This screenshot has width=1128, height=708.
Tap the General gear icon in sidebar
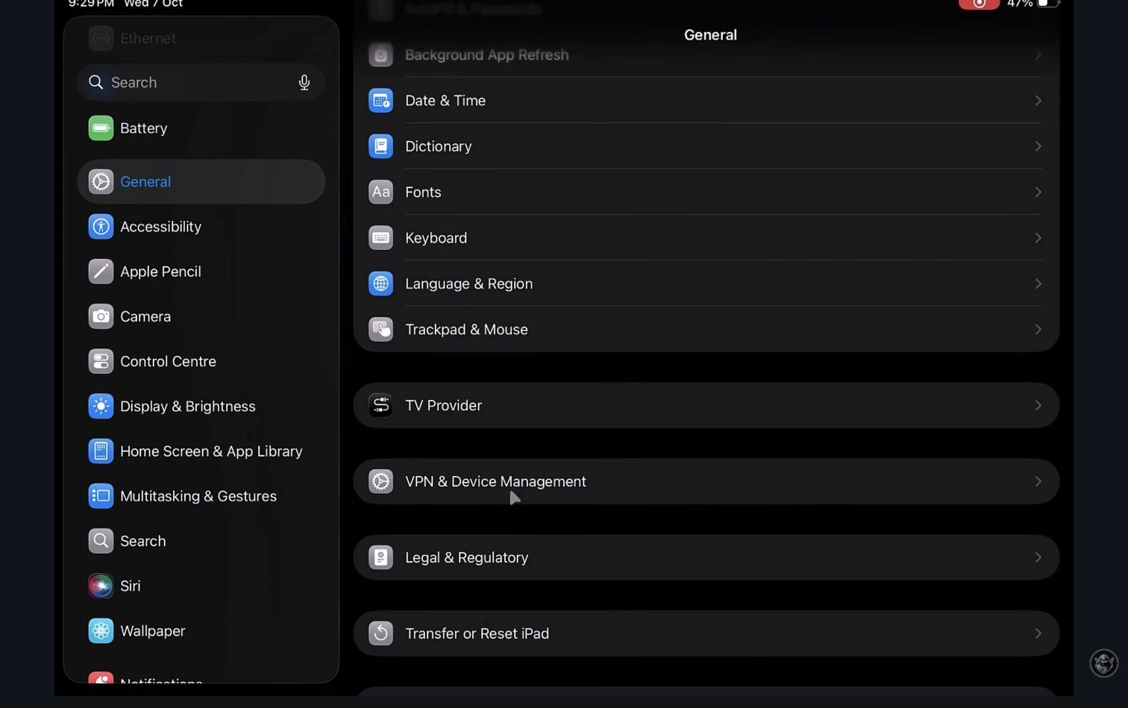pyautogui.click(x=101, y=181)
